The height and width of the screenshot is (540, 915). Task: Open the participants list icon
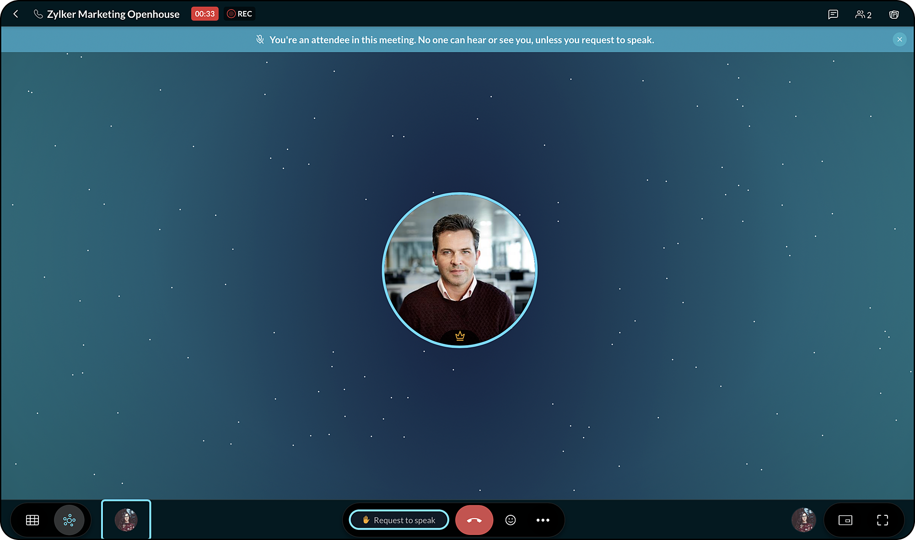(863, 14)
